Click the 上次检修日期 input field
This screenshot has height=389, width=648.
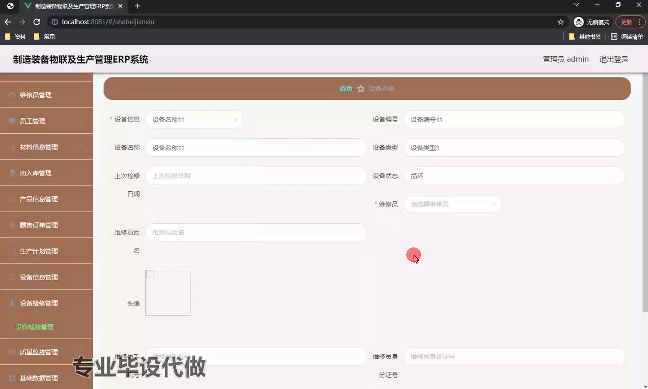(x=256, y=176)
